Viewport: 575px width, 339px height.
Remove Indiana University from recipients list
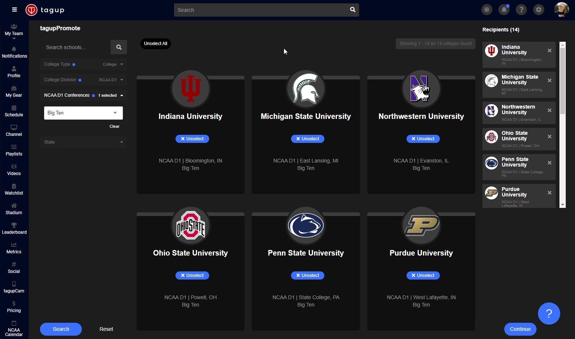549,50
